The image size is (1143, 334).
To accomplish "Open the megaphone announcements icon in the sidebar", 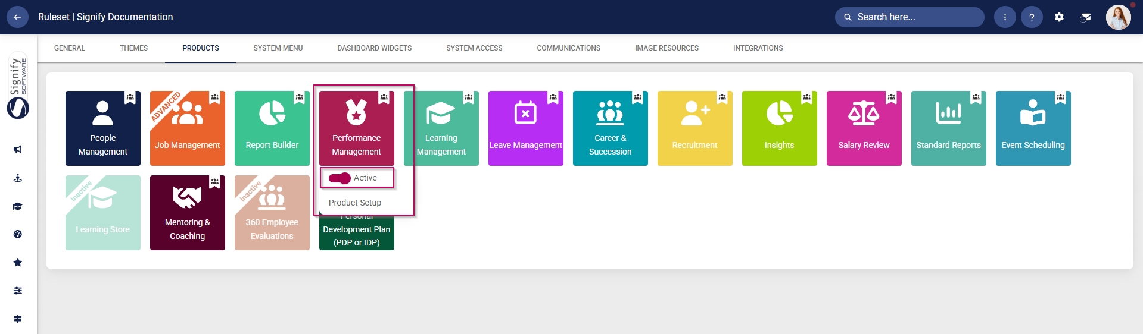I will click(18, 149).
